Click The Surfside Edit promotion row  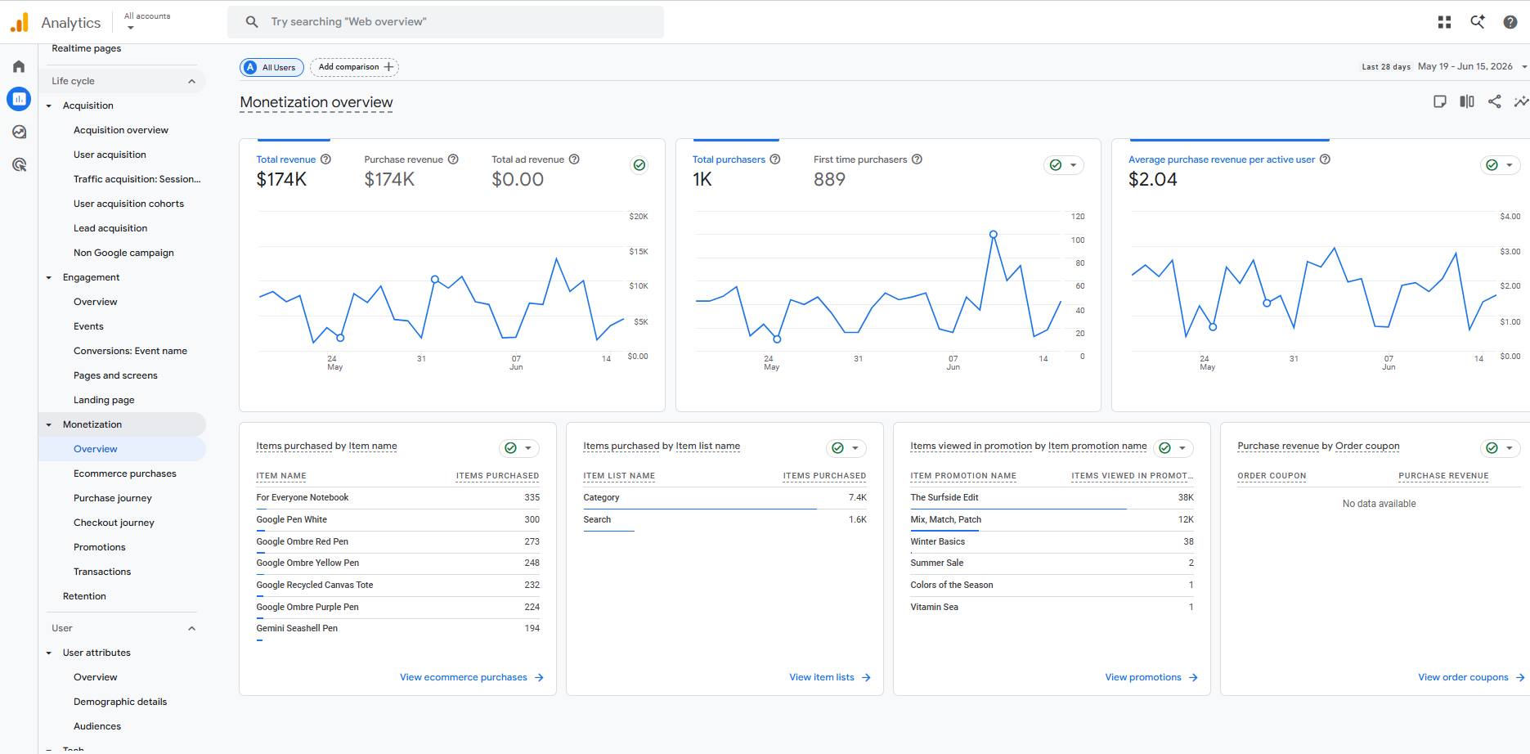point(1052,497)
